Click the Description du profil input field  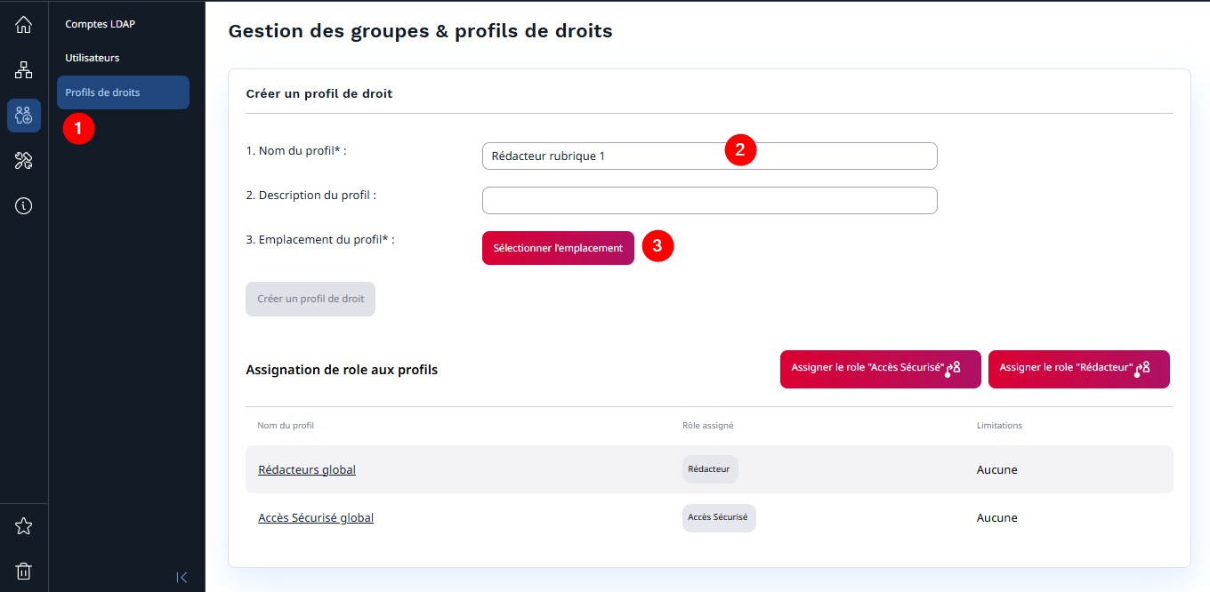coord(709,200)
